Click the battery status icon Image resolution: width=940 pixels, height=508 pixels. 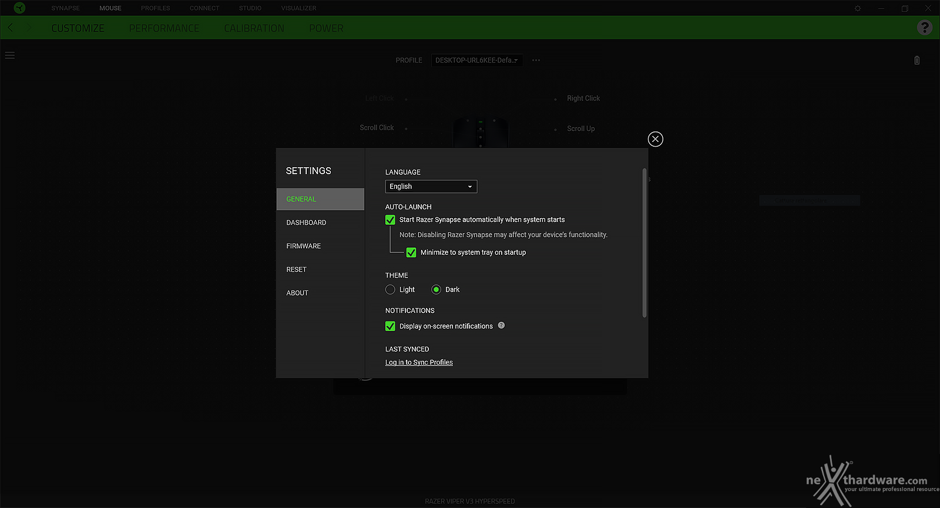[916, 60]
